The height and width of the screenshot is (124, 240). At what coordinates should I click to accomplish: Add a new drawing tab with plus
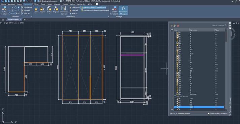tap(25, 19)
